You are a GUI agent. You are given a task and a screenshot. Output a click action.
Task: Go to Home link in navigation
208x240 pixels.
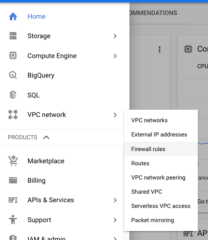[x=37, y=16]
